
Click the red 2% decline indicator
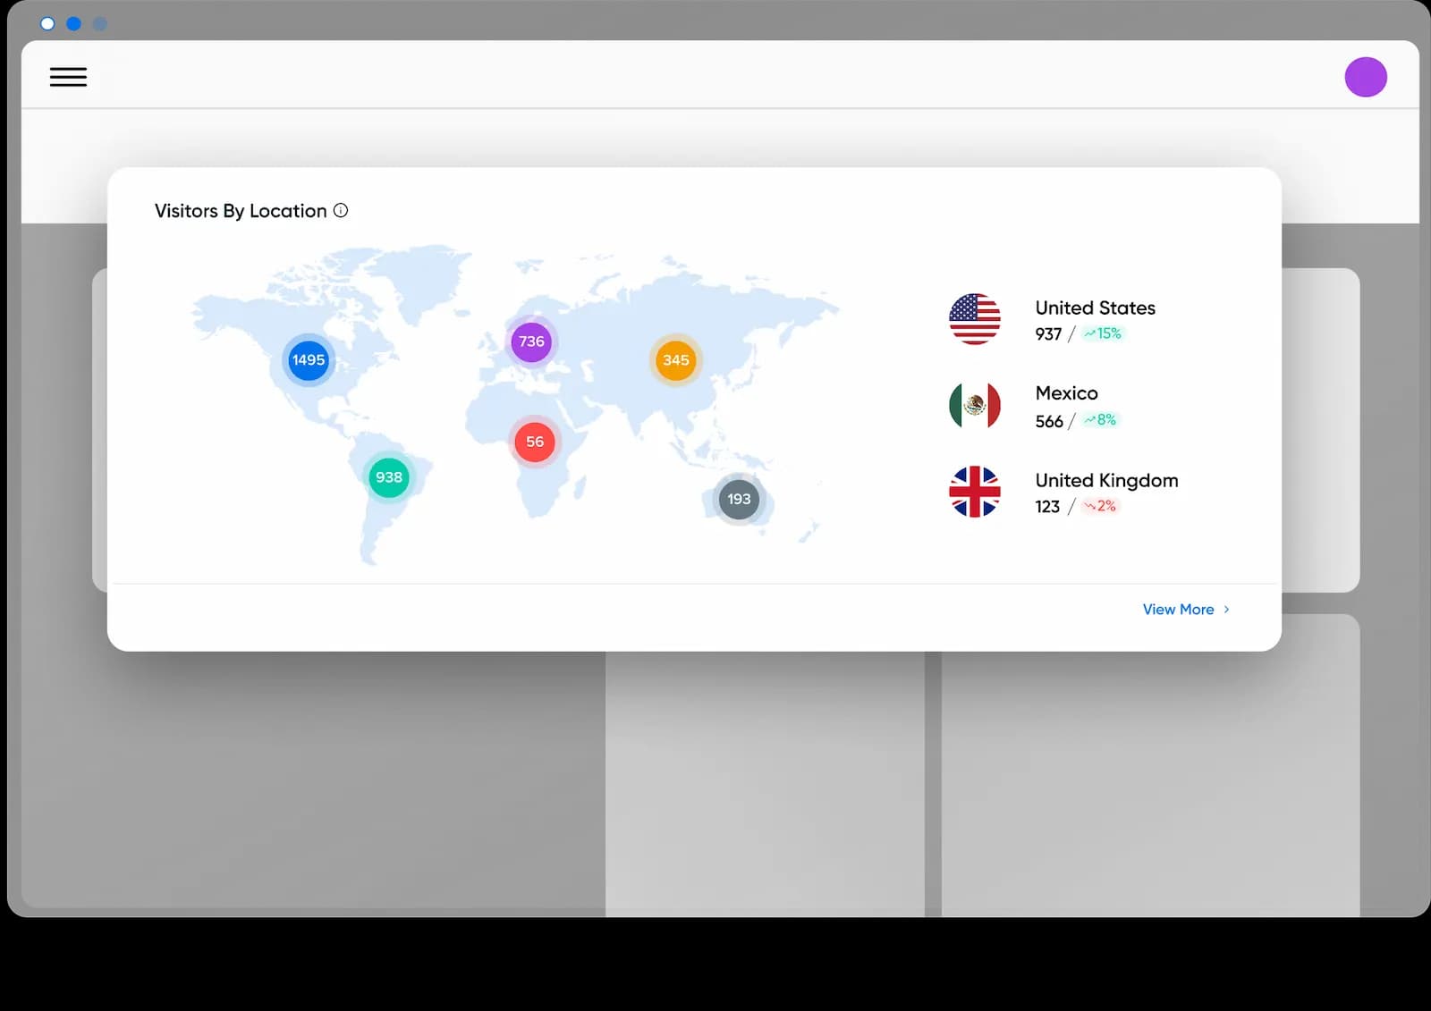[1101, 506]
